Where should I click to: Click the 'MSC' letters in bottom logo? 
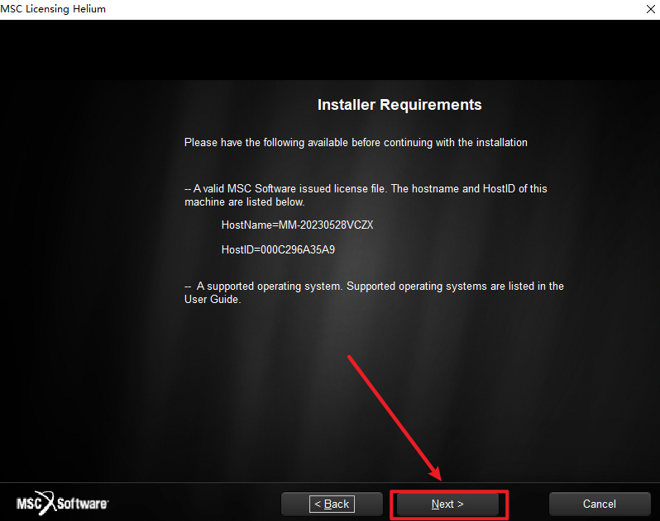(28, 504)
